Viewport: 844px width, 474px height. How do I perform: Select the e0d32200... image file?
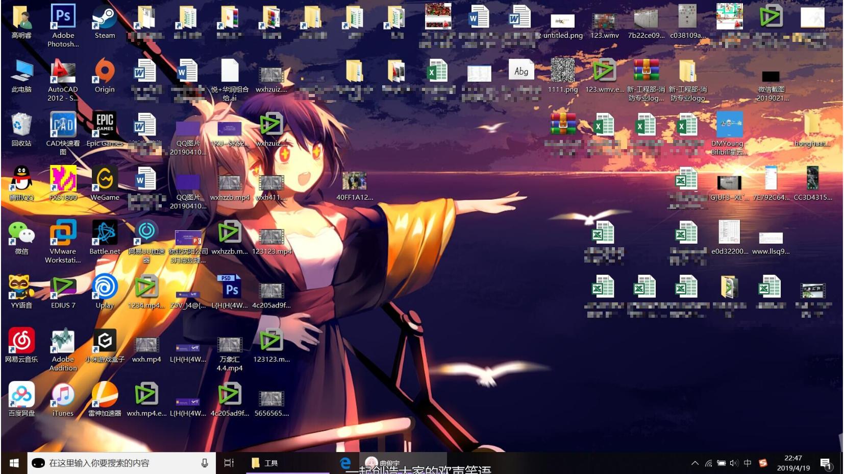pyautogui.click(x=730, y=238)
